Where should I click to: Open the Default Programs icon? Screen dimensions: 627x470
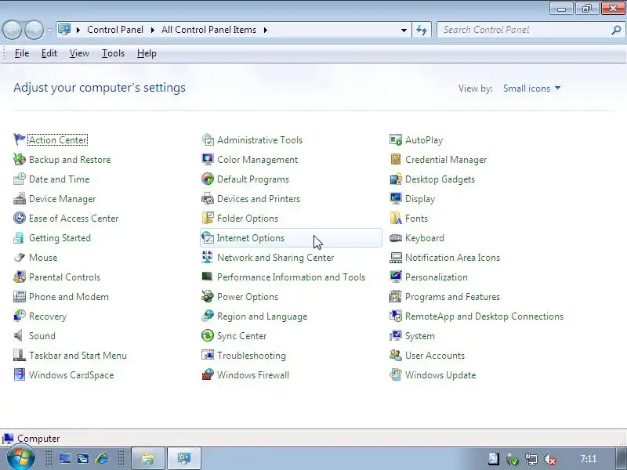pyautogui.click(x=208, y=179)
